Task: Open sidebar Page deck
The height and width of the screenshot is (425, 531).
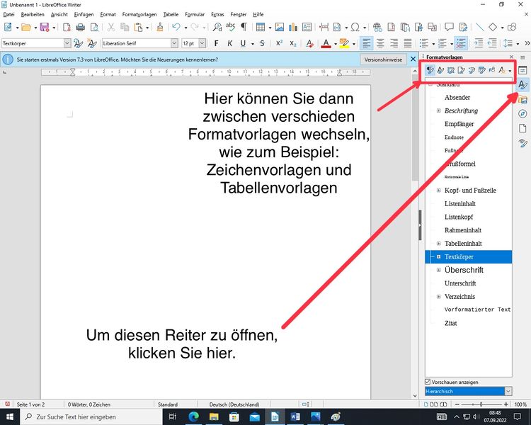Action: pyautogui.click(x=523, y=128)
